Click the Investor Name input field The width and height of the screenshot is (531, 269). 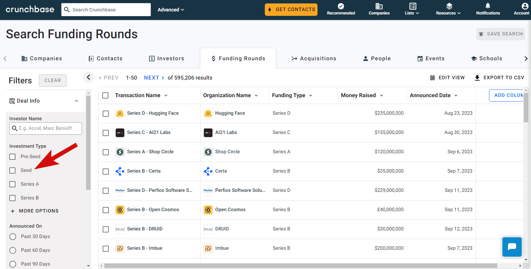tap(45, 128)
